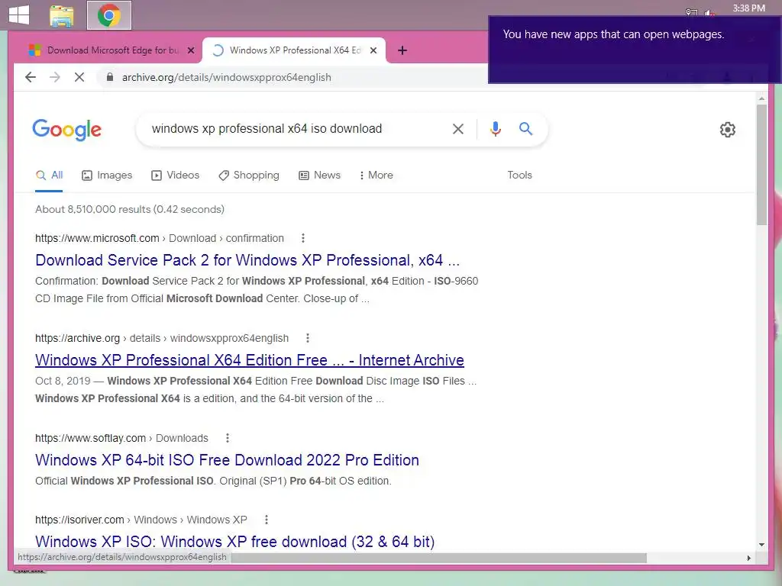Screen dimensions: 782x586
Task: Open Windows XP Professional X64 Internet Archive link
Action: click(x=250, y=360)
